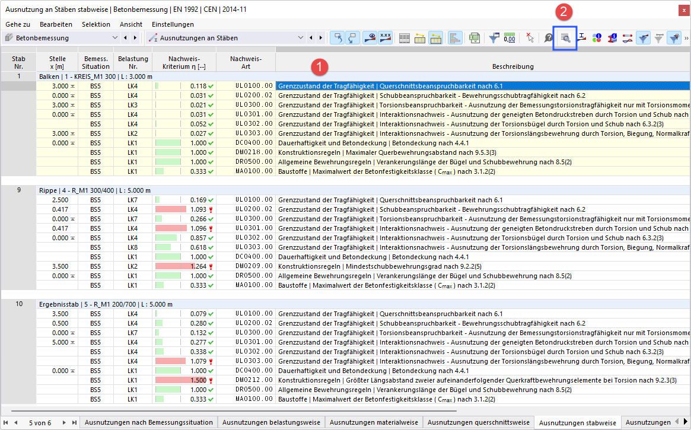Click the Nachweis-Kriterium column header
The height and width of the screenshot is (430, 691).
tap(184, 62)
